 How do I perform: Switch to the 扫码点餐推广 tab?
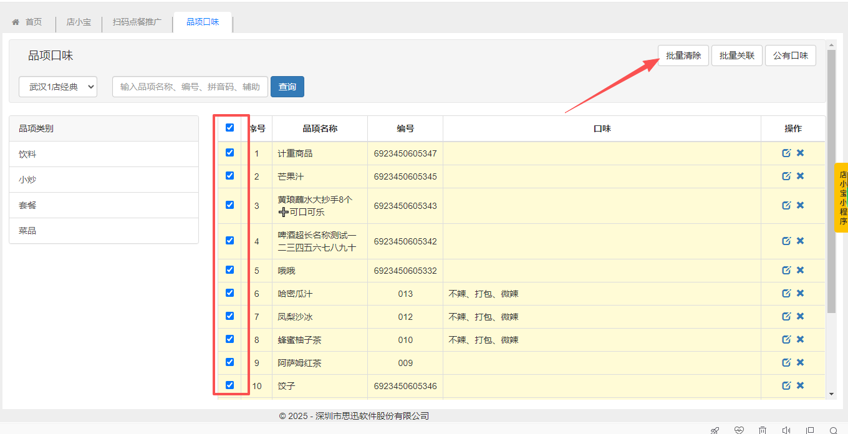137,22
